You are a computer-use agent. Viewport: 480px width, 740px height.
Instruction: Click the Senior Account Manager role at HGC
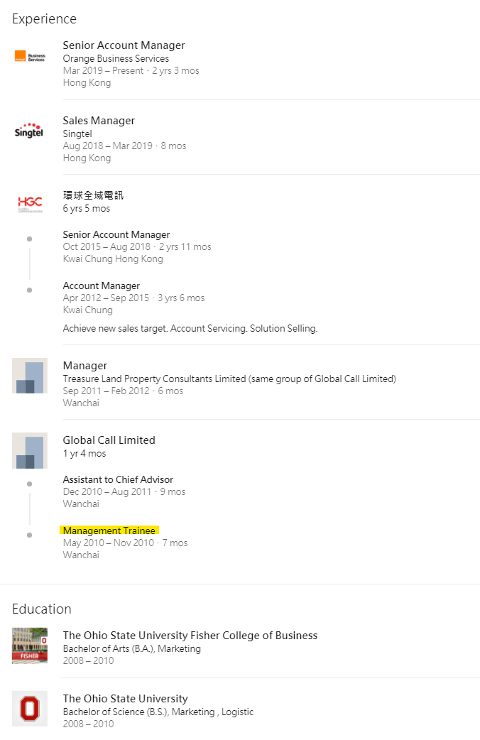tap(116, 234)
